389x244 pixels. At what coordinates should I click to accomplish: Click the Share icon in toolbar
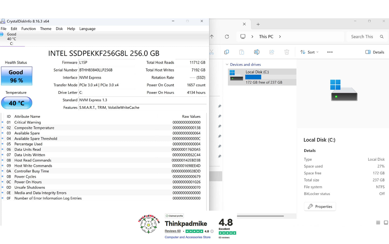[272, 52]
